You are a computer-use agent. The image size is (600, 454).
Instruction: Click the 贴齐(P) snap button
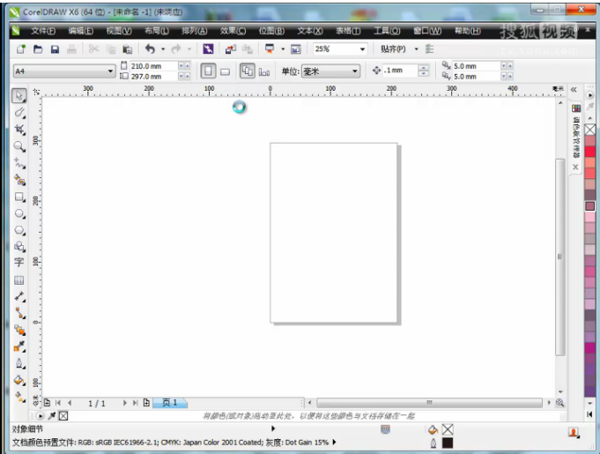(393, 49)
